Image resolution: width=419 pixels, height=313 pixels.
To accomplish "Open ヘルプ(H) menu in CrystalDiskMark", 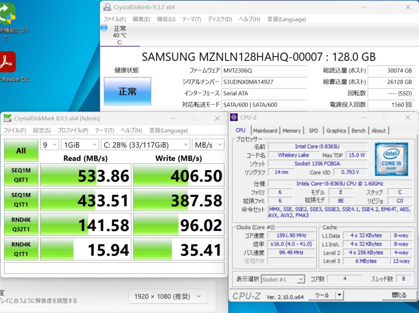I will [x=131, y=130].
